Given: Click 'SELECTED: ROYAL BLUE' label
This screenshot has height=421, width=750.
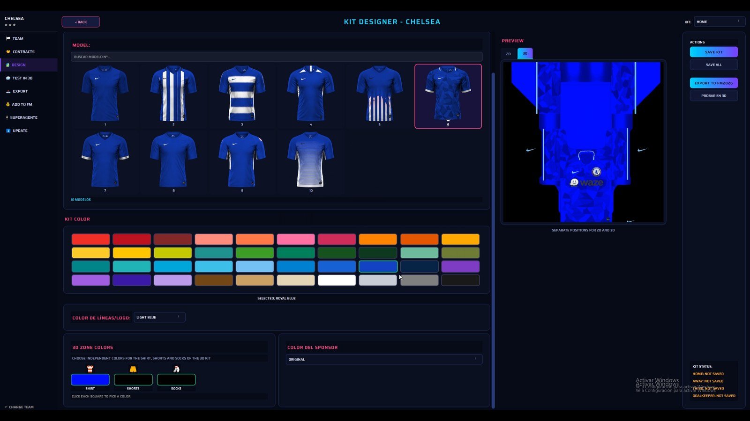Looking at the screenshot, I should point(277,298).
